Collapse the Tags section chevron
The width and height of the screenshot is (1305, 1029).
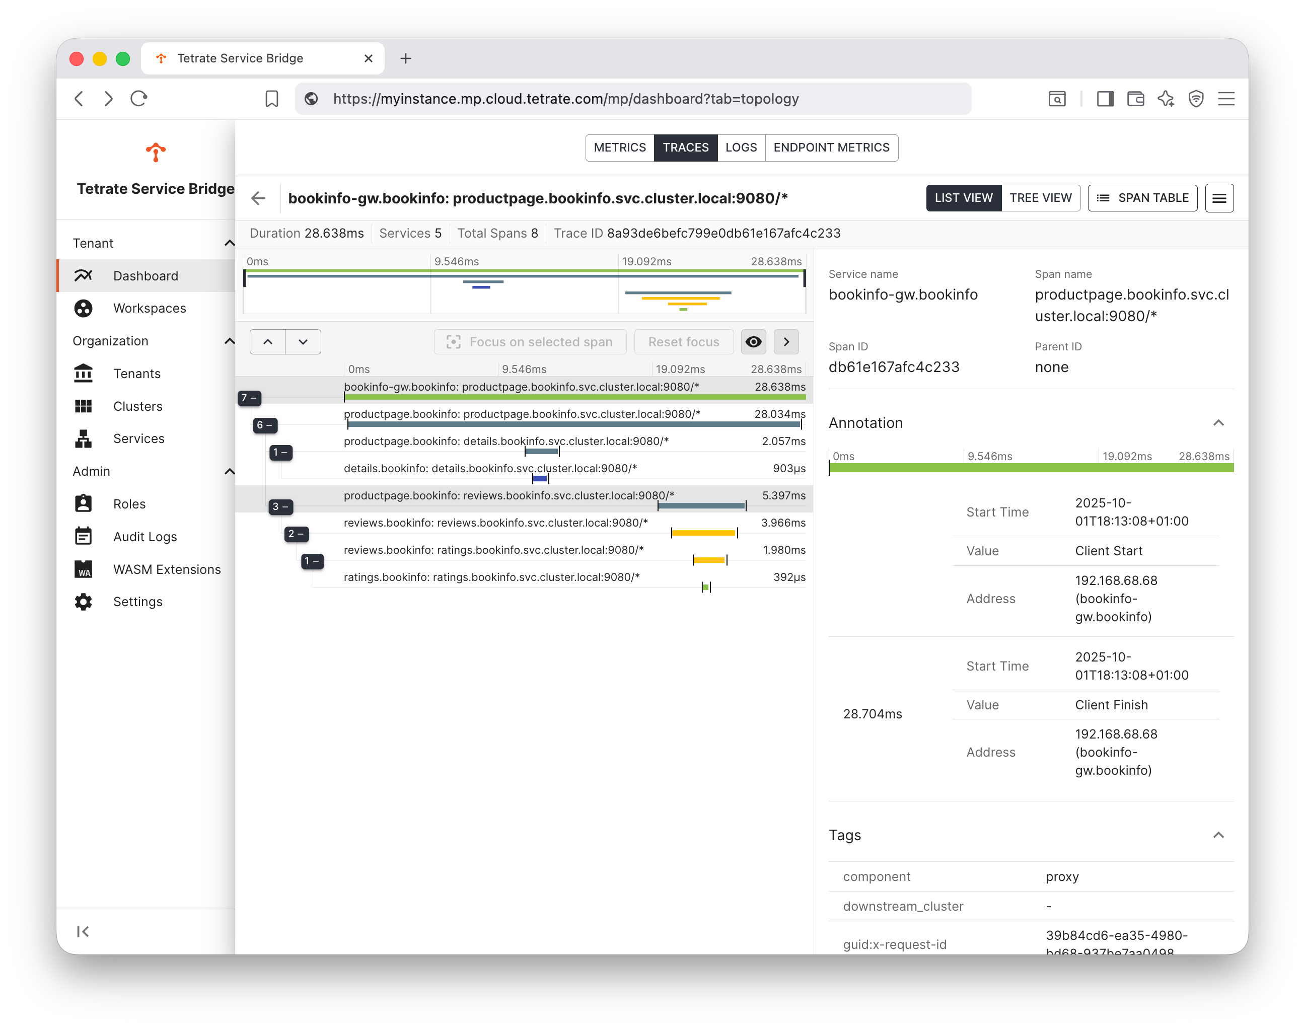(1217, 835)
